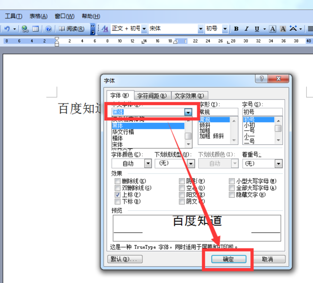Click the 默认(D)... button
This screenshot has width=313, height=283.
click(125, 259)
